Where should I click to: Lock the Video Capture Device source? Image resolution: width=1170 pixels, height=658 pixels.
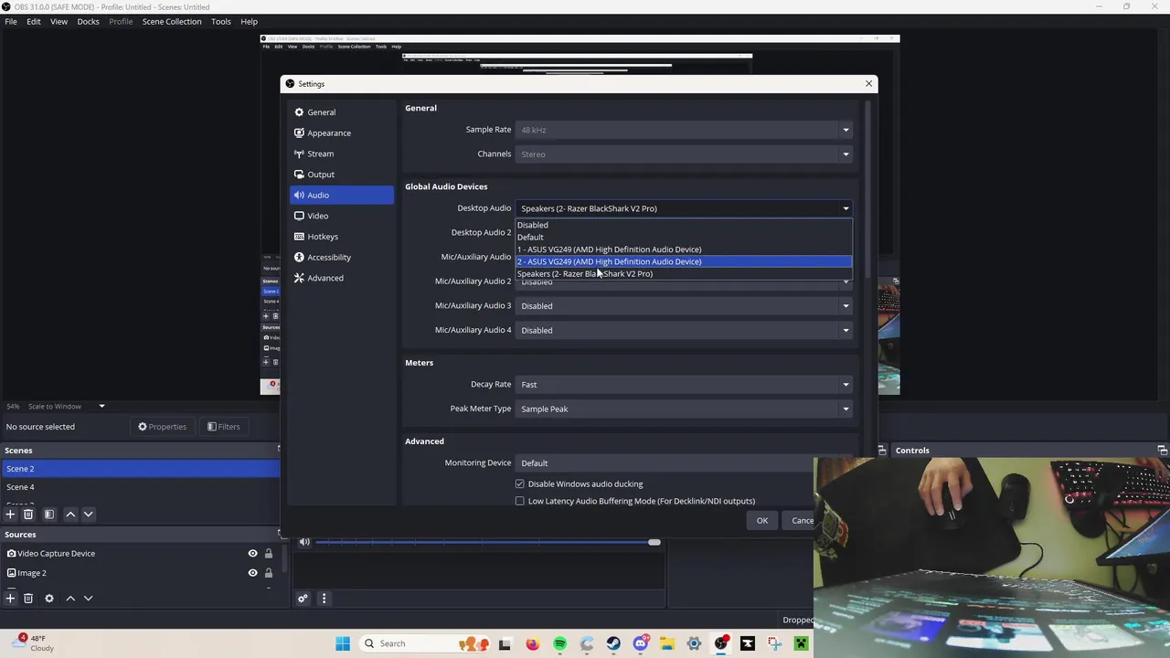269,553
